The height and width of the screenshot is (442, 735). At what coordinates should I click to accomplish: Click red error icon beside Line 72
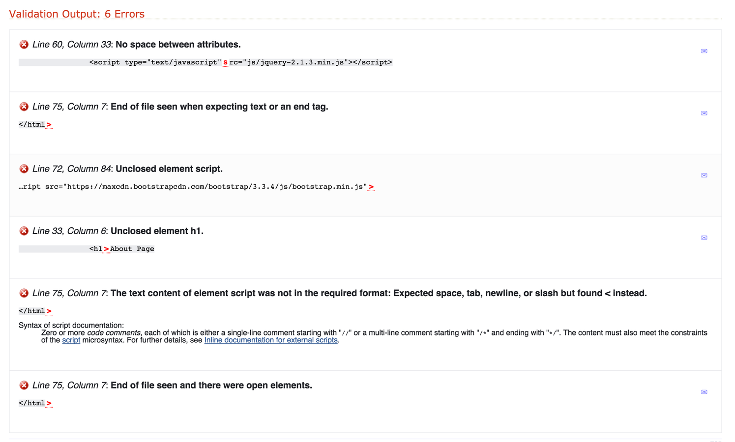[24, 168]
